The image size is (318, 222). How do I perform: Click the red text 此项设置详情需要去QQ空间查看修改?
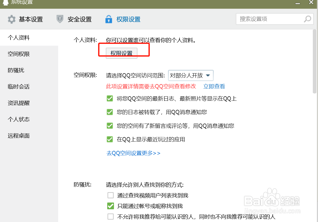(151, 86)
